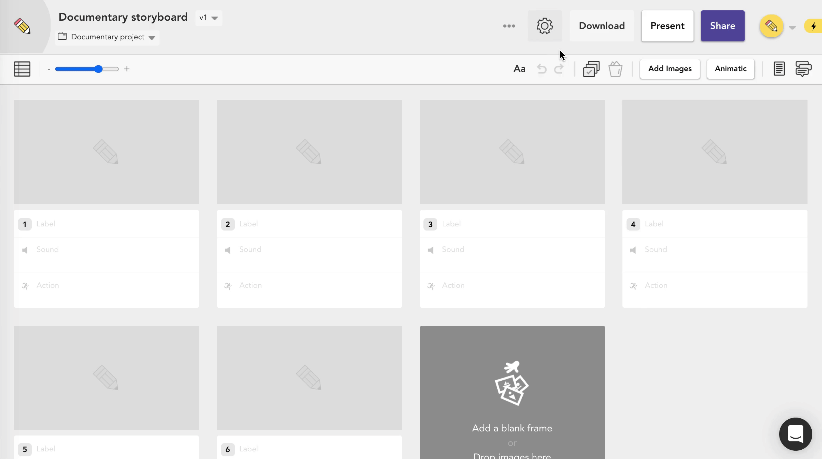
Task: Open the v1 version dropdown
Action: pyautogui.click(x=208, y=18)
